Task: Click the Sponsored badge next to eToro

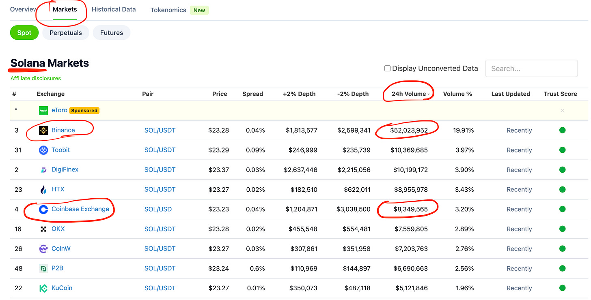Action: tap(84, 110)
